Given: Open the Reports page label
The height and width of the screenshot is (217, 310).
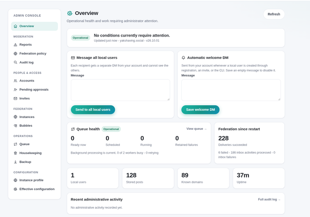Looking at the screenshot, I should (x=25, y=44).
